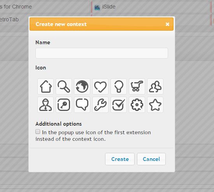Select the heart icon
The width and height of the screenshot is (214, 192).
click(100, 86)
